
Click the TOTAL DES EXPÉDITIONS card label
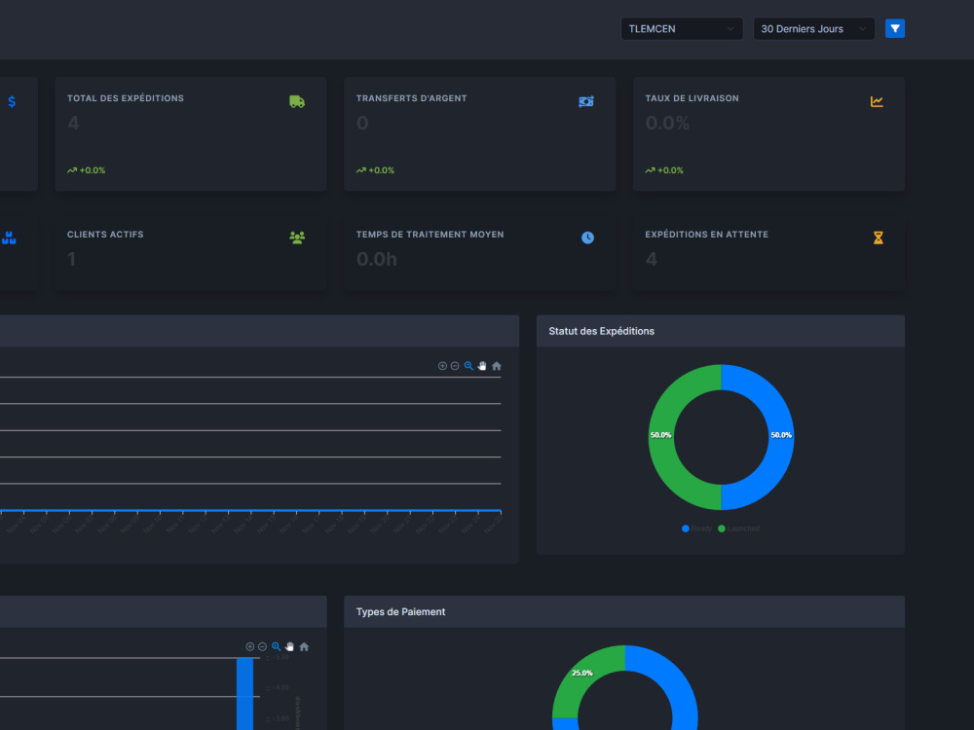coord(126,98)
